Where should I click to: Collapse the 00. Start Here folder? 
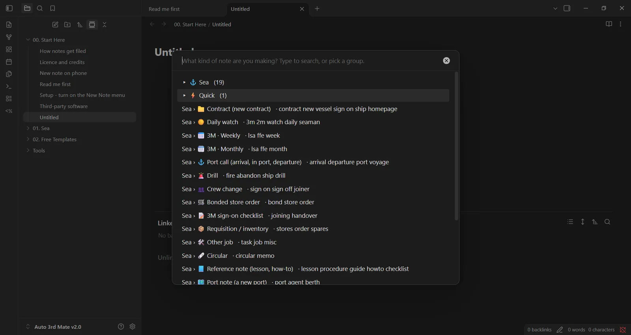28,40
